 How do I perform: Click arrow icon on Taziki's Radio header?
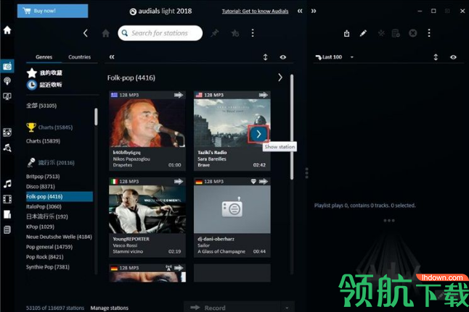coord(264,95)
